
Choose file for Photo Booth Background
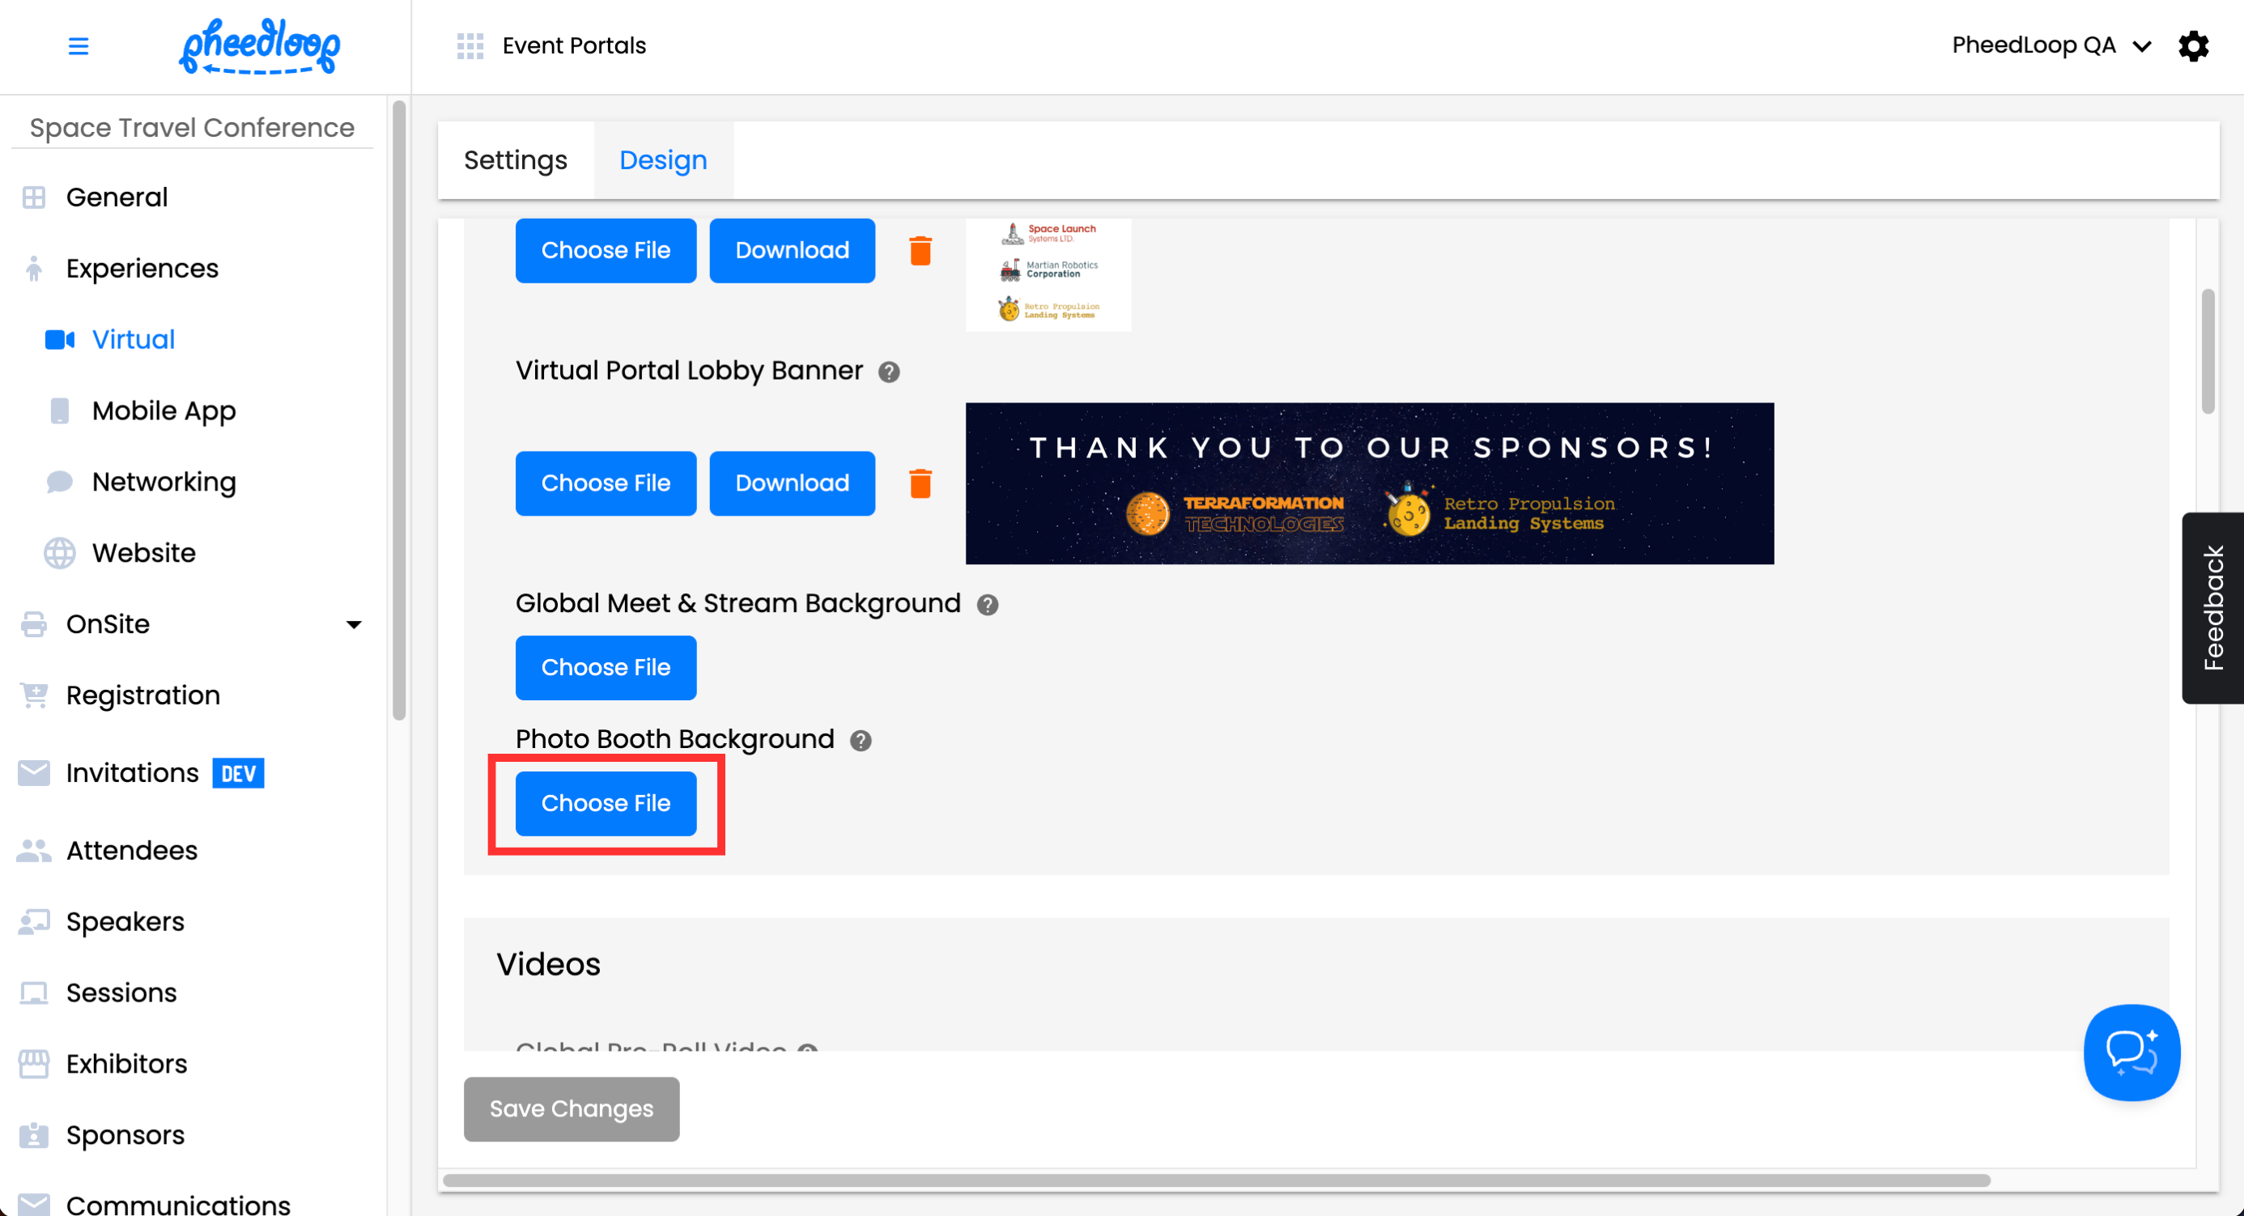[x=606, y=803]
